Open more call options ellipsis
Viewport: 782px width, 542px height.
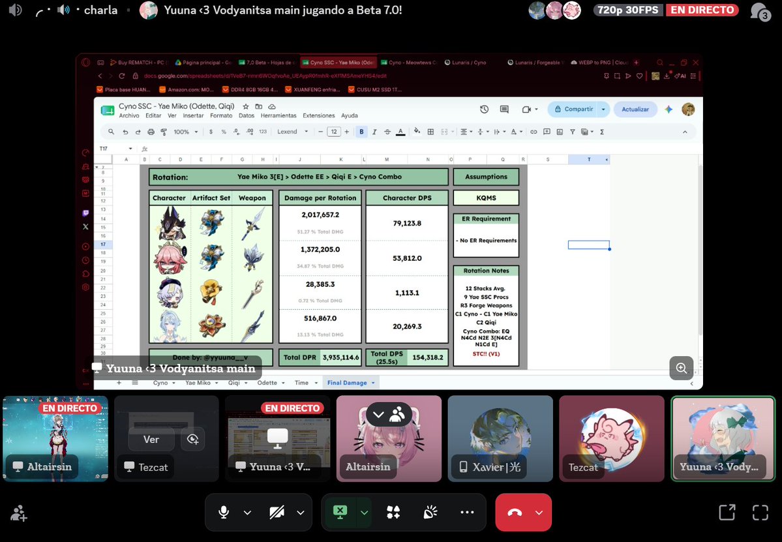467,512
